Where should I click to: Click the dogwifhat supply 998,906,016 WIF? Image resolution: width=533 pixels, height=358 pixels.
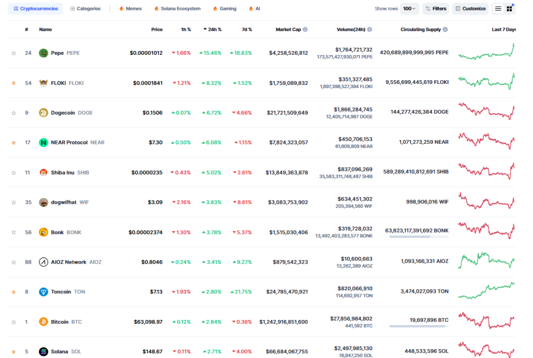point(427,202)
